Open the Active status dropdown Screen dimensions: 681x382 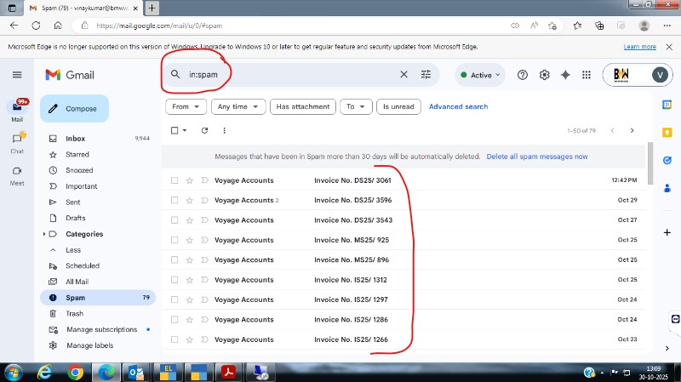click(481, 75)
